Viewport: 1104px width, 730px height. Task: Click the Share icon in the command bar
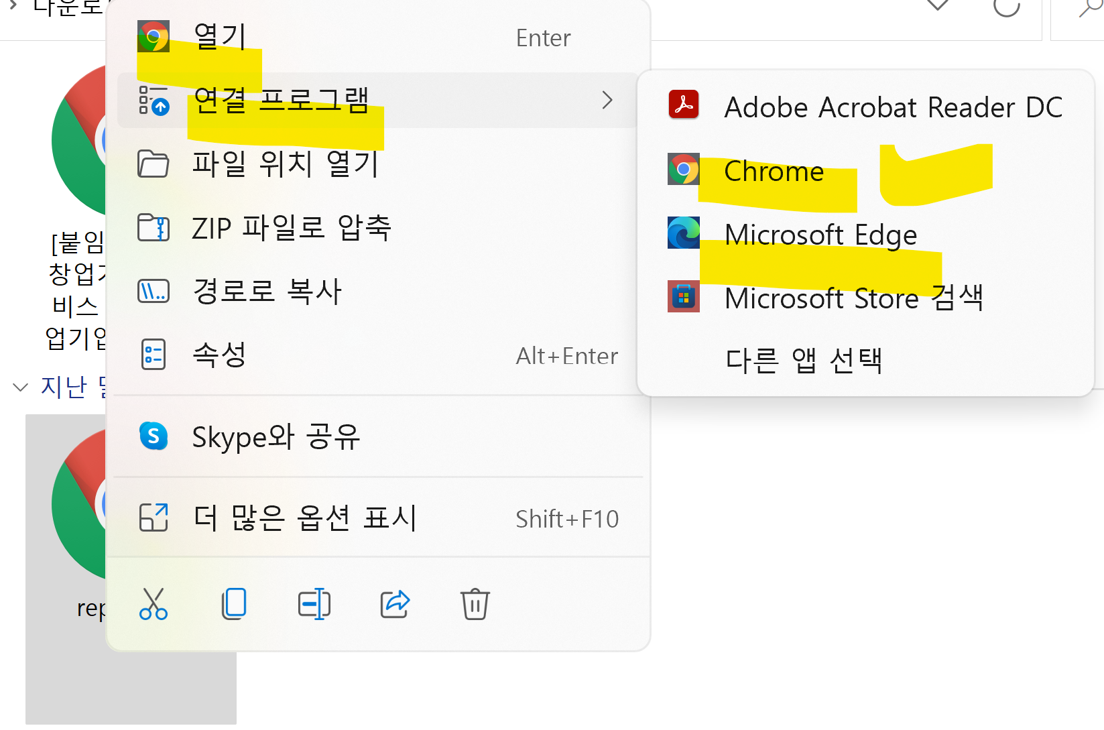395,604
